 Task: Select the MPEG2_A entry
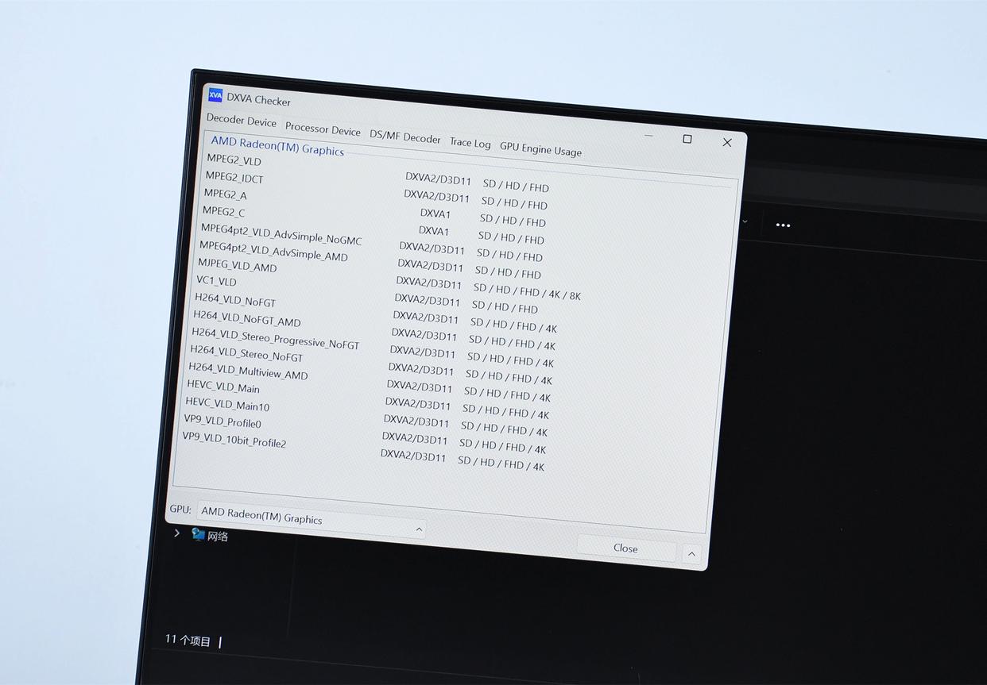pos(225,194)
